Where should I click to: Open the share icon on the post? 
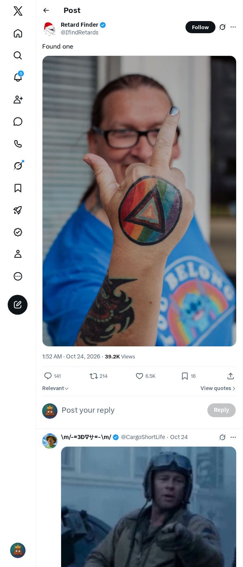(230, 376)
